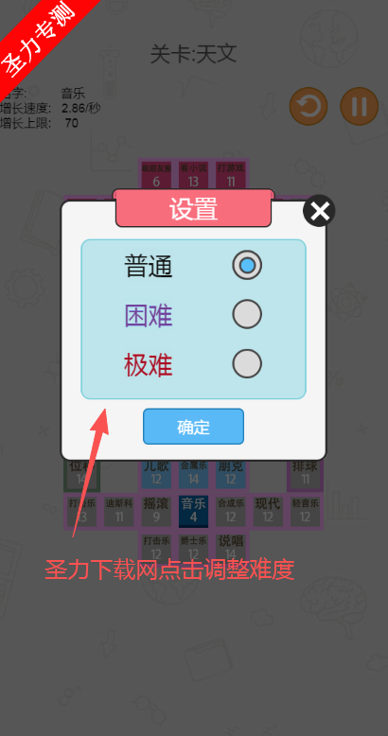Viewport: 388px width, 736px height.
Task: Click the 设置 dialog title banner
Action: click(194, 208)
